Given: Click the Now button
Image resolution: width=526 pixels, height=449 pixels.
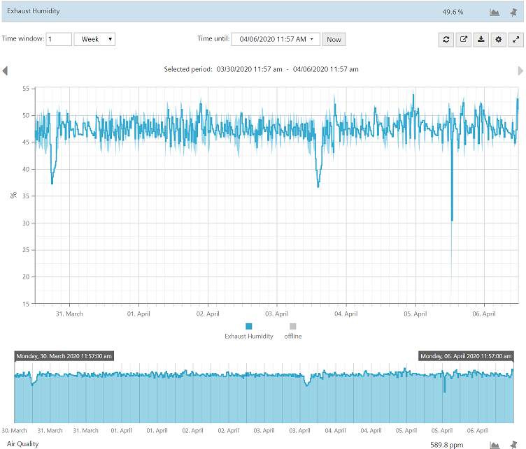Looking at the screenshot, I should (334, 40).
